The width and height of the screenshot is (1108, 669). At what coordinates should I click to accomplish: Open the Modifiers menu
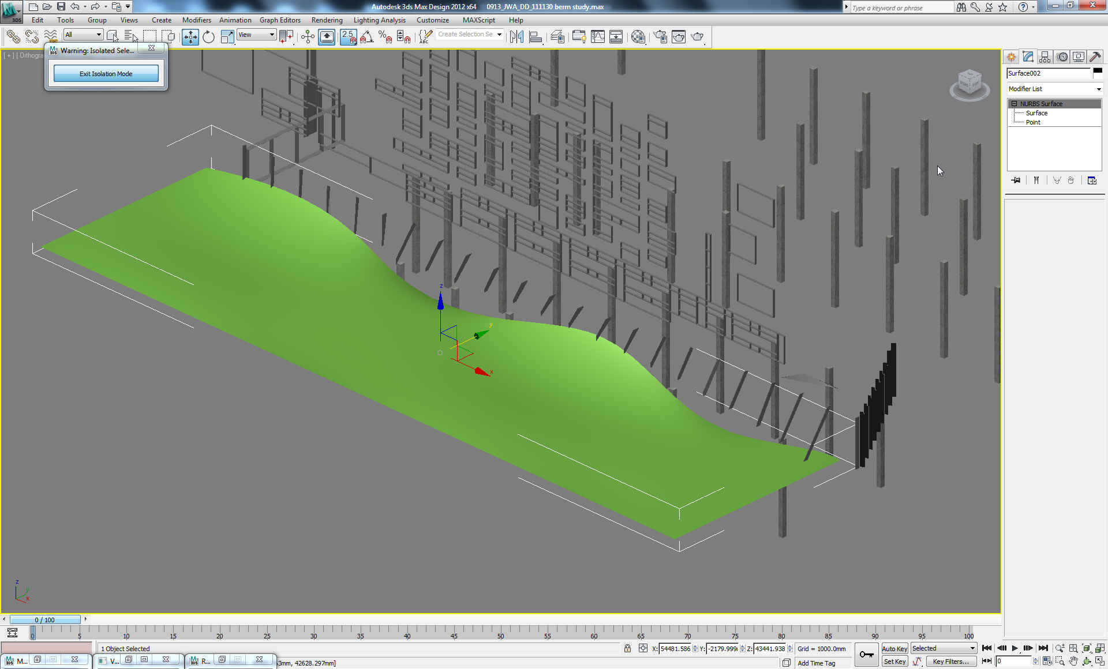(x=196, y=20)
